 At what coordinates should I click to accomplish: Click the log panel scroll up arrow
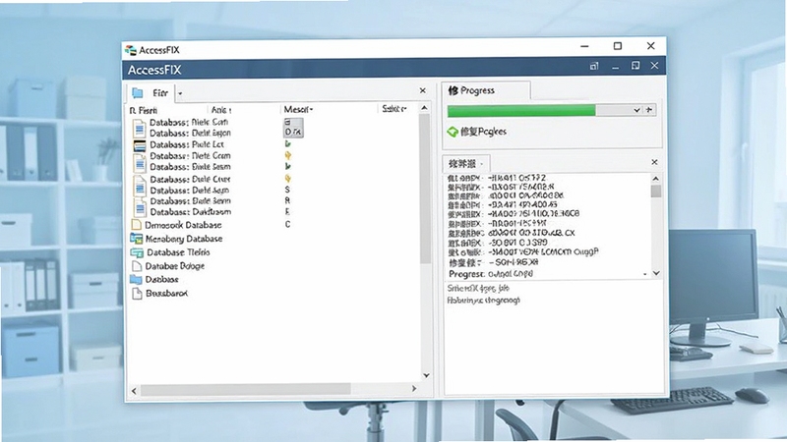pyautogui.click(x=655, y=179)
